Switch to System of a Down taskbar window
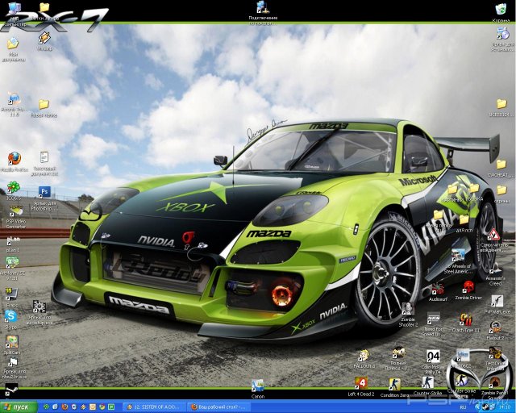Screen dimensions: 516x413 click(x=151, y=407)
